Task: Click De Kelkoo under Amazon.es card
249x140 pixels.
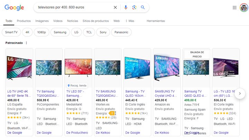Action: click(162, 132)
